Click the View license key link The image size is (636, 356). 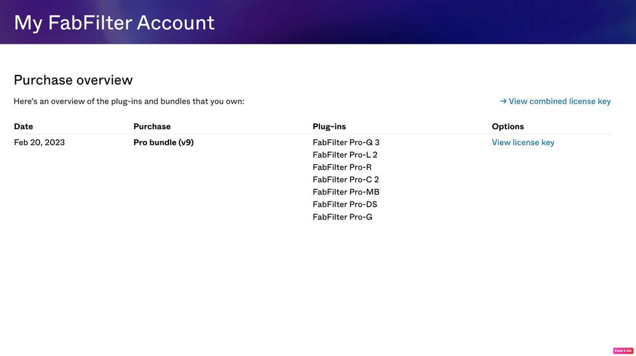523,142
